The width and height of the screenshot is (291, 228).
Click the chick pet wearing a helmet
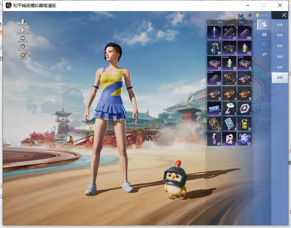[175, 180]
